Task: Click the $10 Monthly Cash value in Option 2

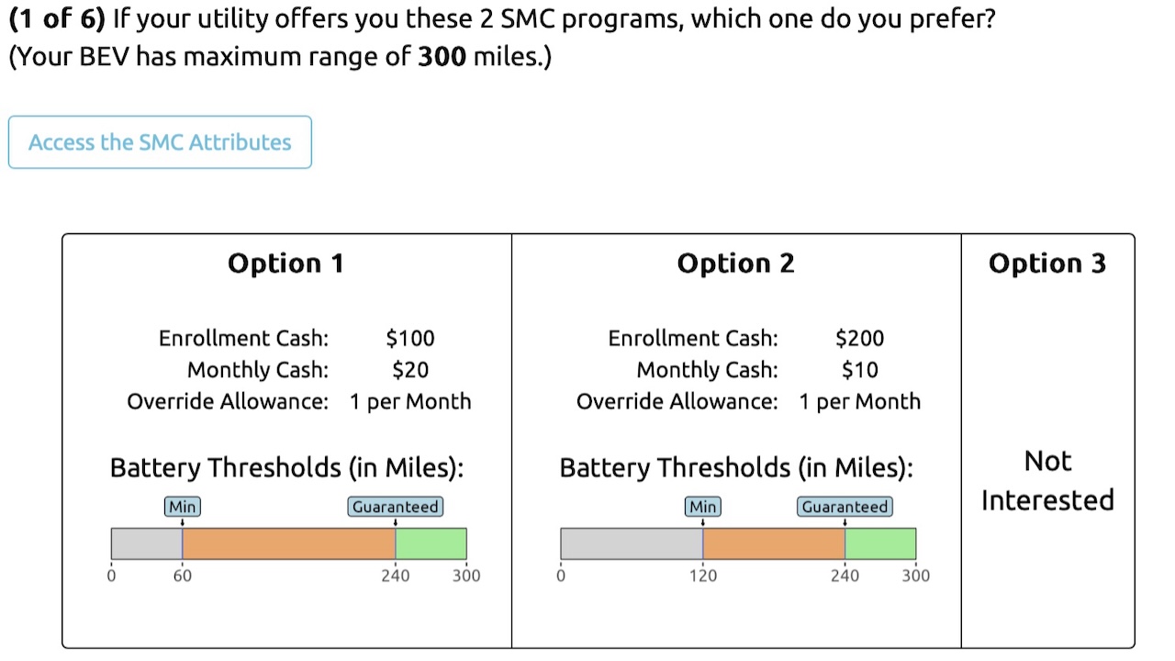Action: [859, 370]
